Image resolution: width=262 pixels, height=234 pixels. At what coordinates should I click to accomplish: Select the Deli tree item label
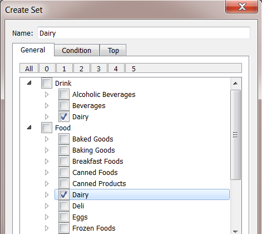click(x=78, y=206)
